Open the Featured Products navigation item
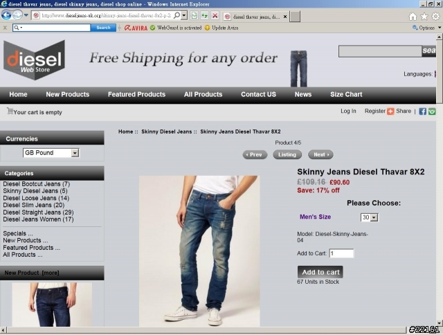The width and height of the screenshot is (443, 335). coord(136,94)
